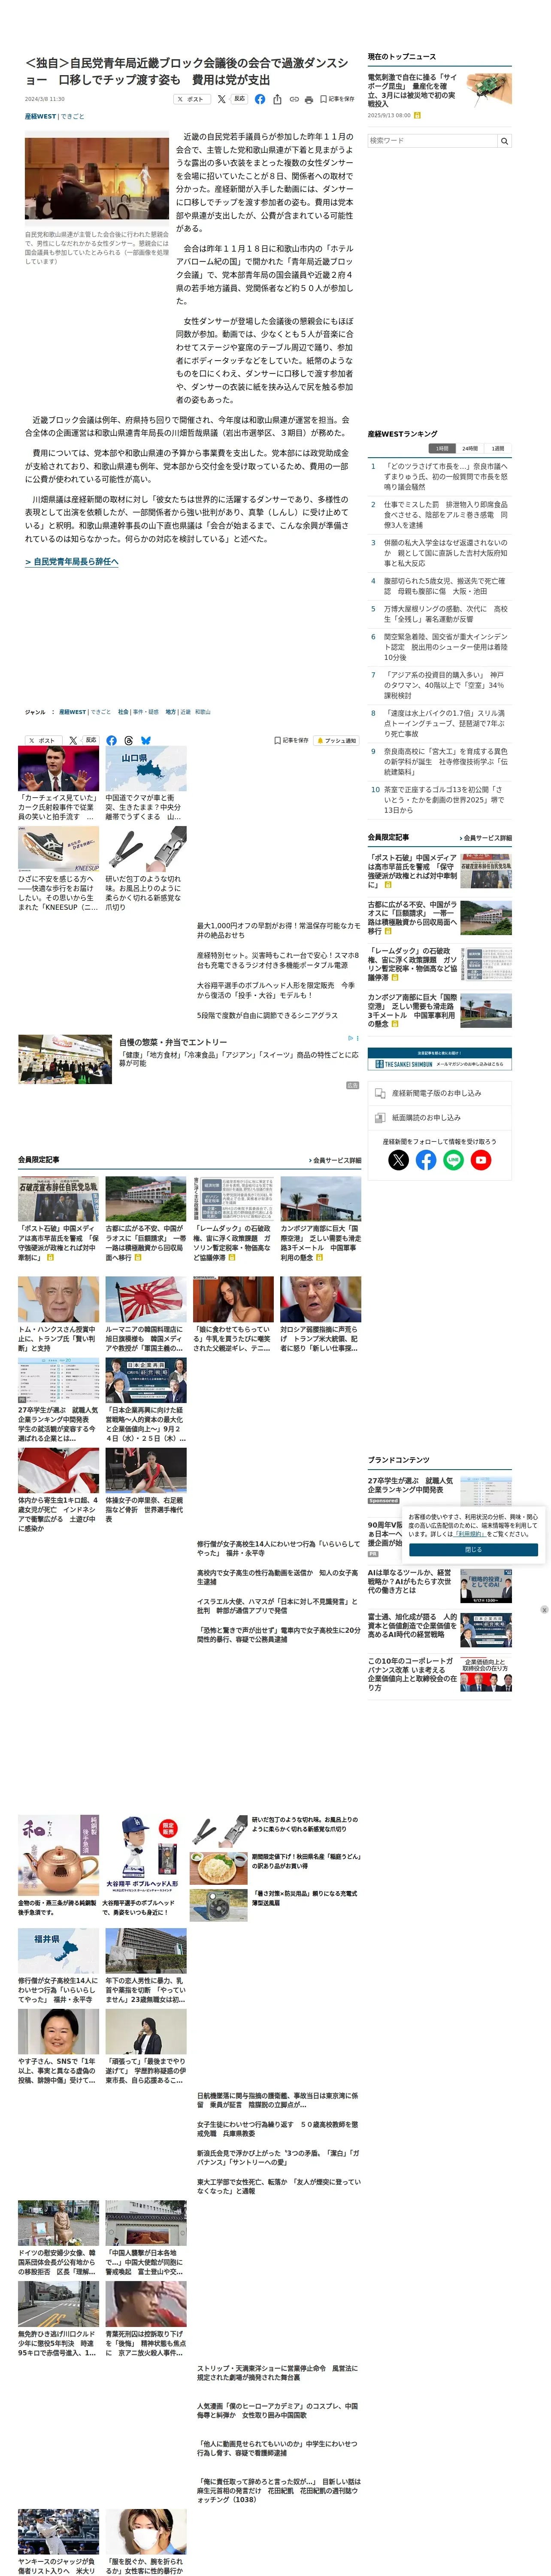Click the X icon left of the Threads icon

tap(73, 741)
